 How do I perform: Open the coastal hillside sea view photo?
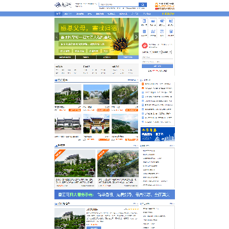125,124
